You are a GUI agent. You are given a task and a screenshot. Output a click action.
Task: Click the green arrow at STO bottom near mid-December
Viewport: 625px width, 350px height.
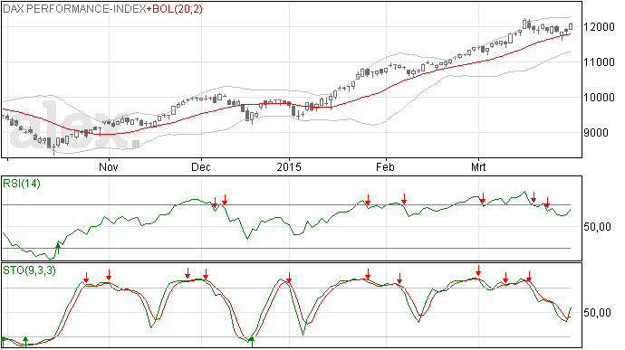(x=252, y=342)
